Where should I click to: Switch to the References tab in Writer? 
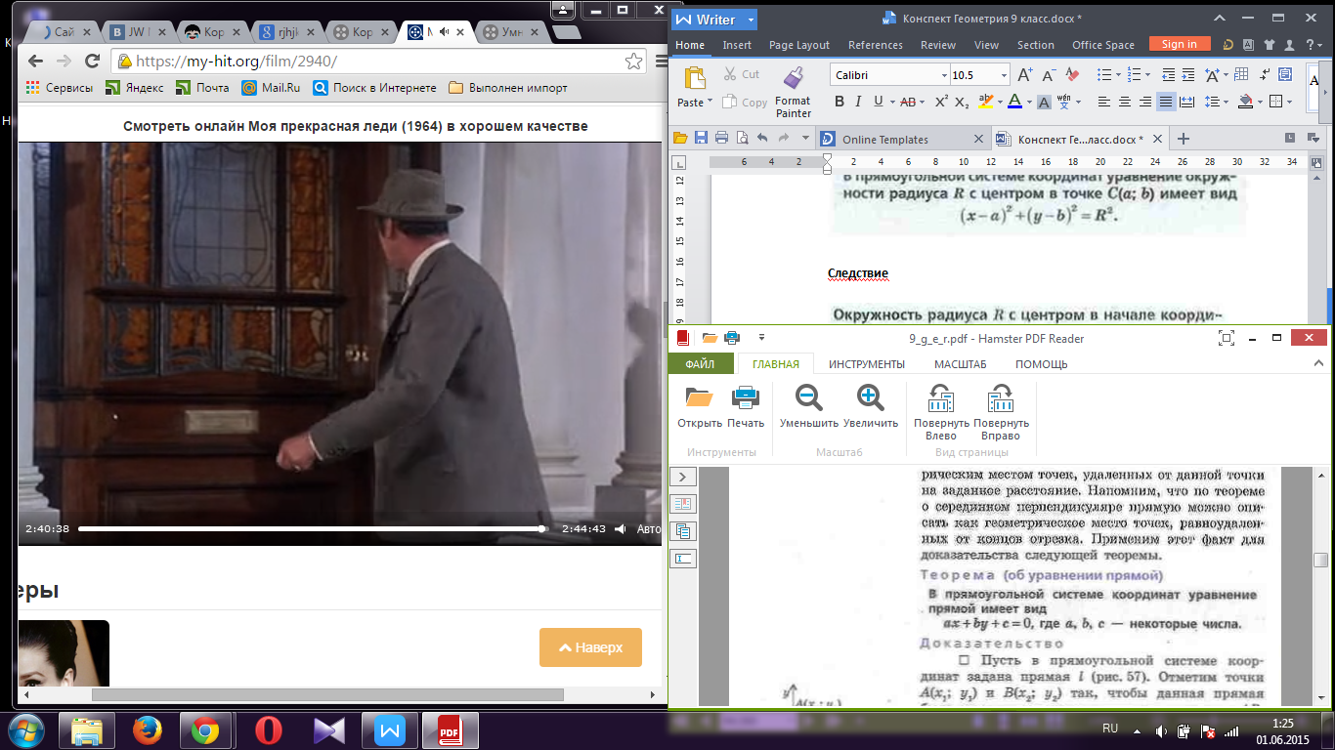click(x=876, y=45)
